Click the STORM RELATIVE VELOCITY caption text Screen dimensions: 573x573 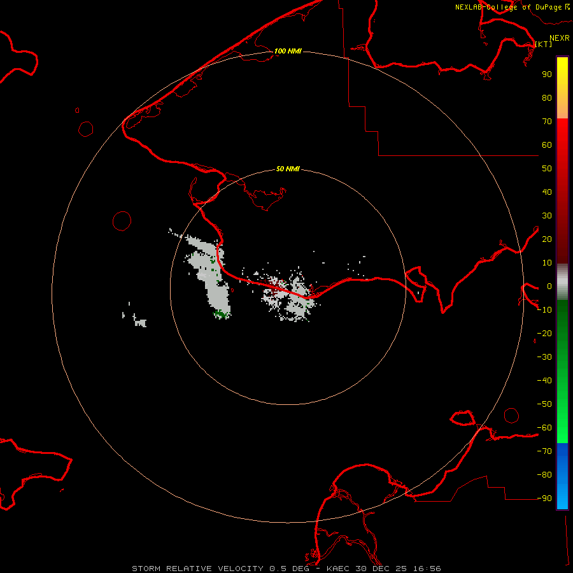(198, 569)
